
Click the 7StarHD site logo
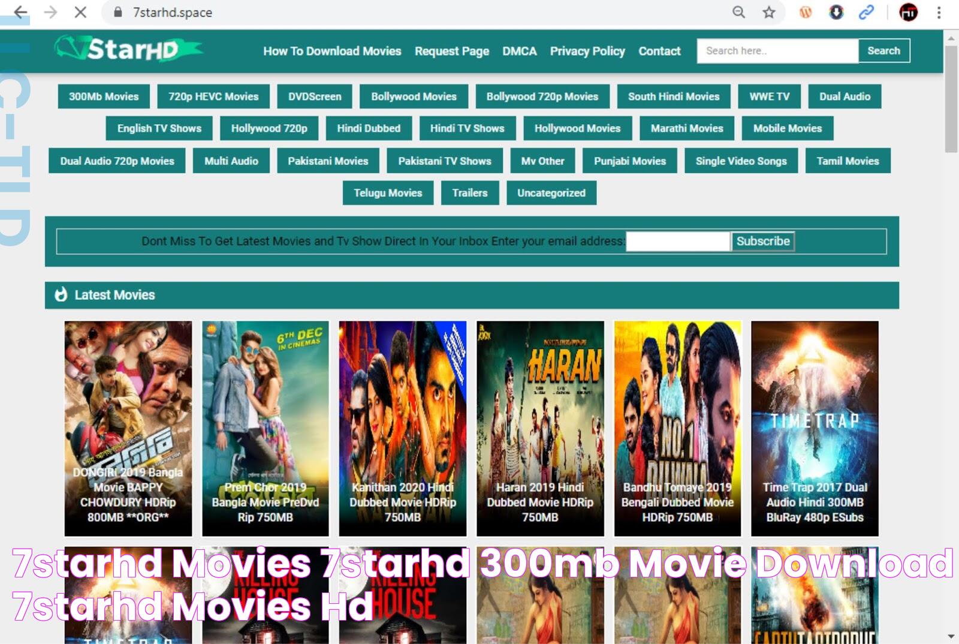coord(128,49)
